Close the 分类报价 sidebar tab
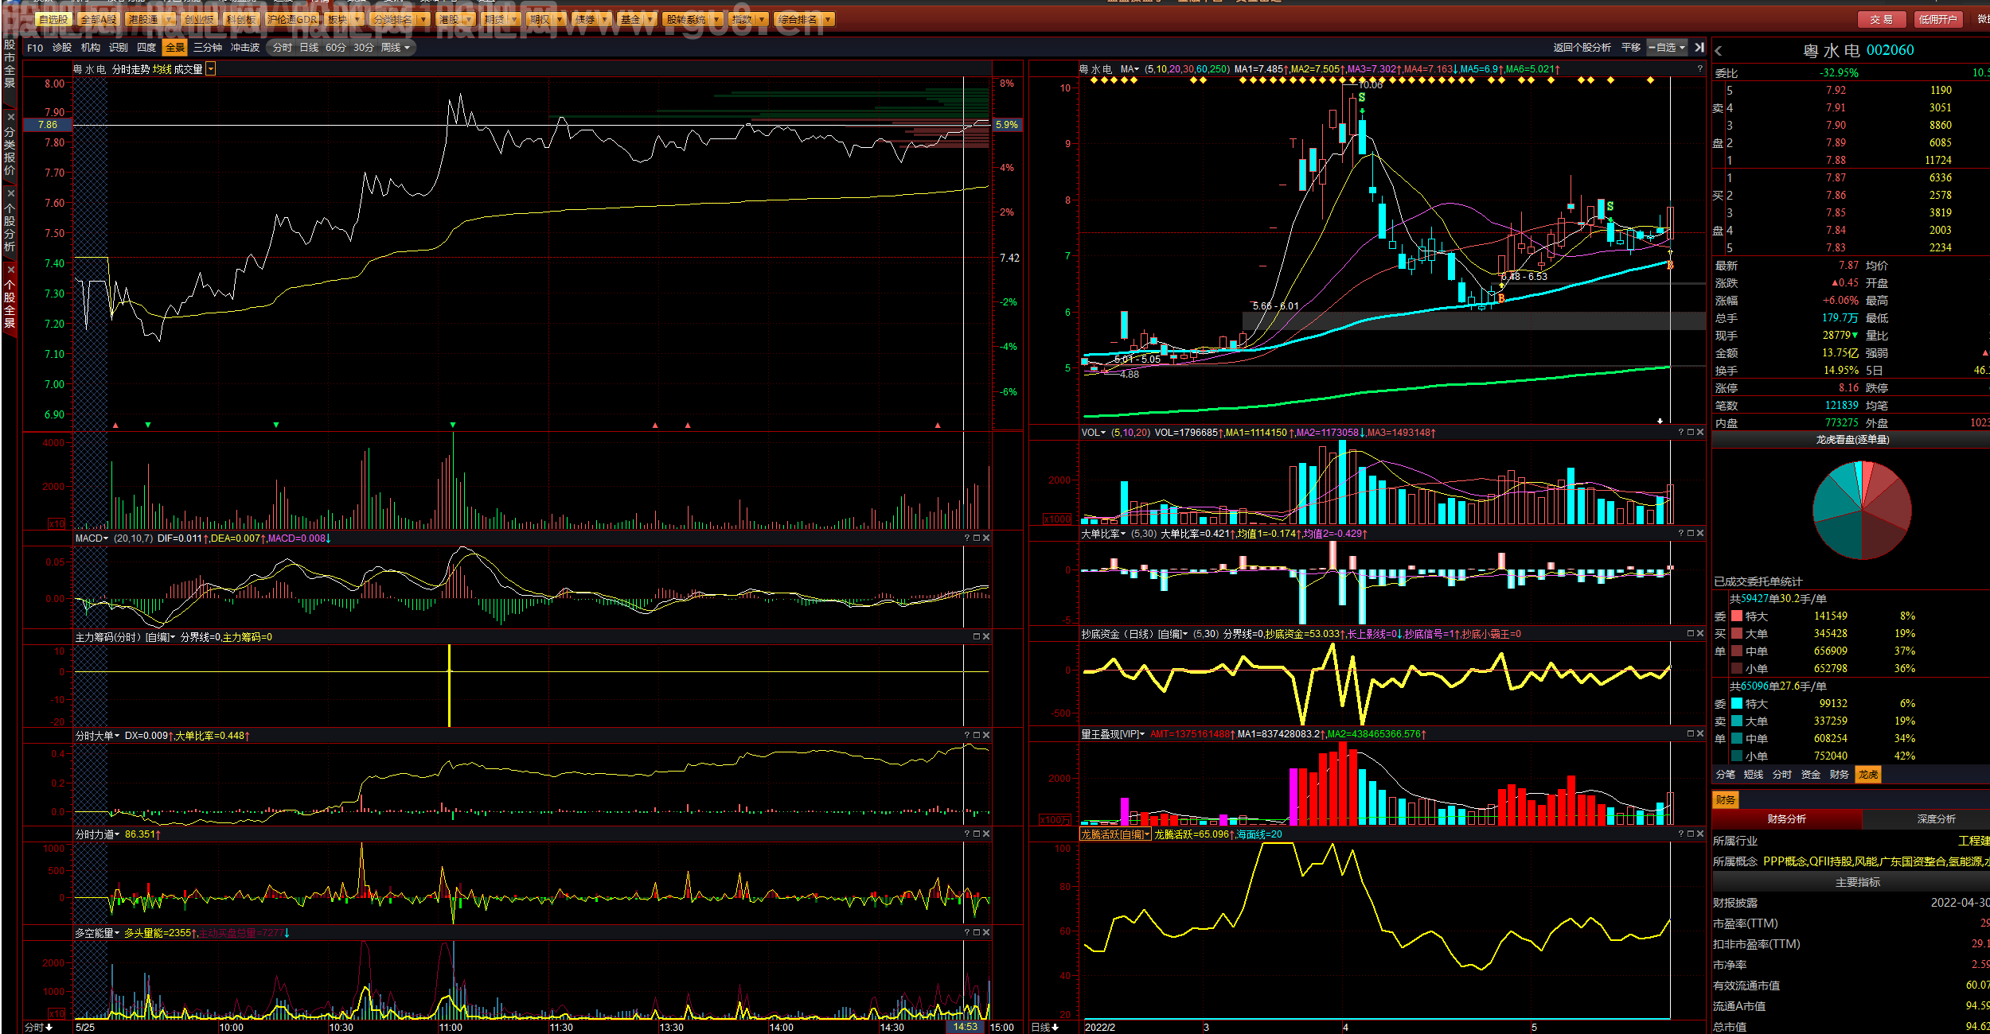Screen dimensions: 1990x1034 pyautogui.click(x=10, y=118)
